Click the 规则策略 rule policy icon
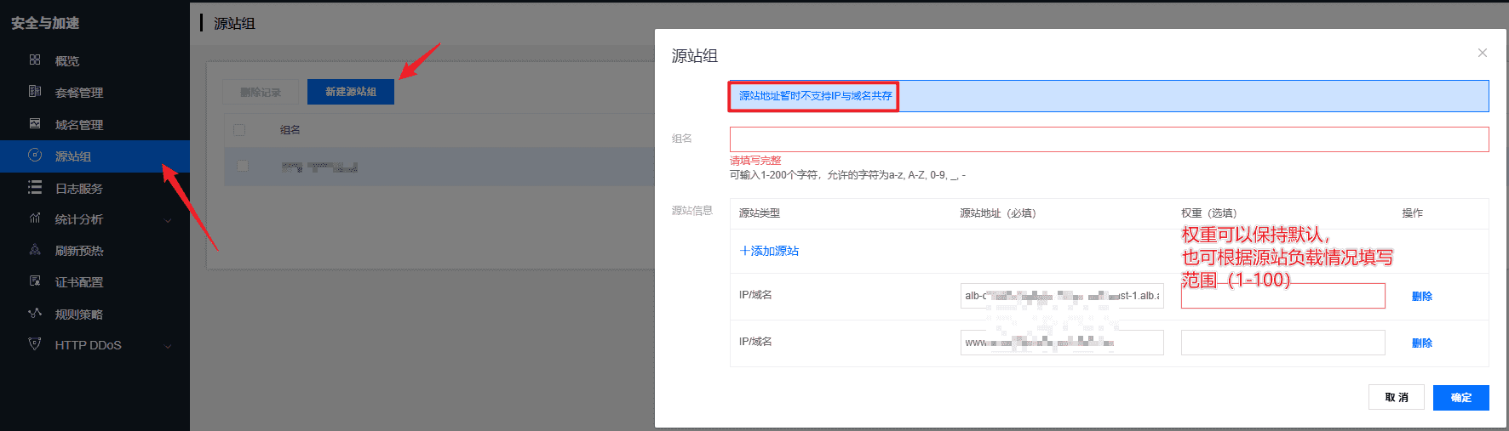Image resolution: width=1509 pixels, height=431 pixels. click(x=35, y=314)
